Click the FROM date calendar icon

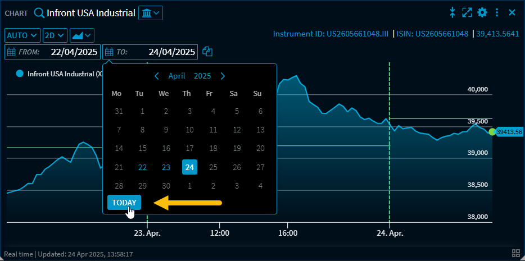point(11,52)
